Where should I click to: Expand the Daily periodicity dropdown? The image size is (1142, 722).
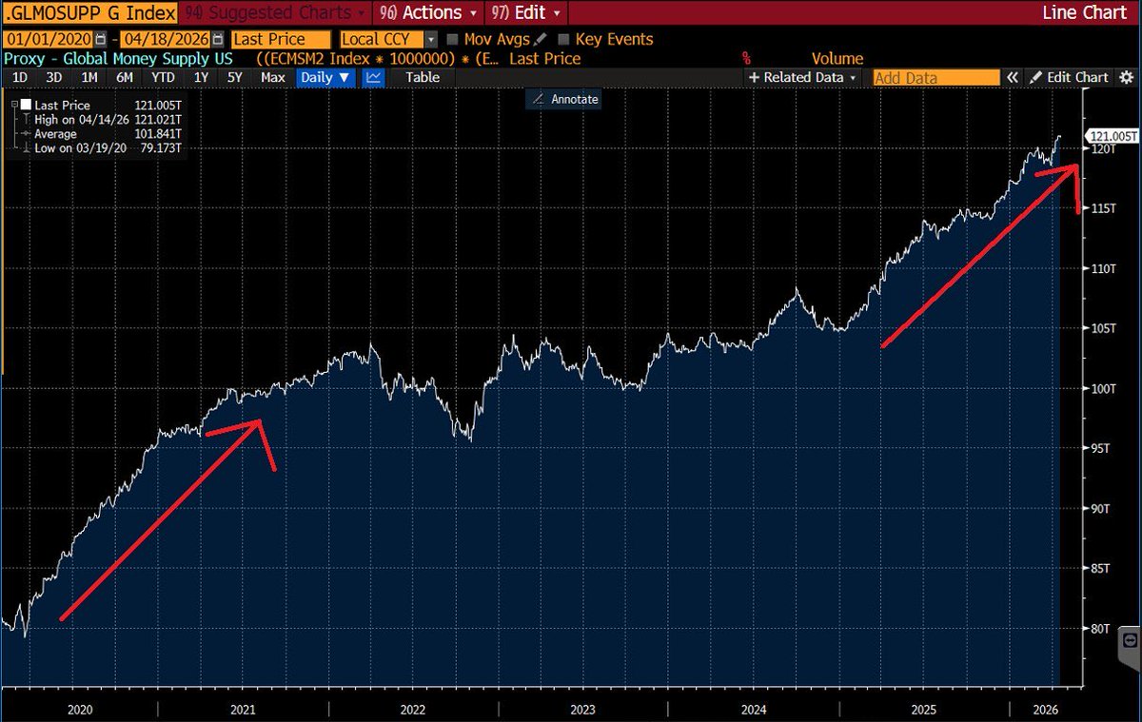click(x=326, y=78)
